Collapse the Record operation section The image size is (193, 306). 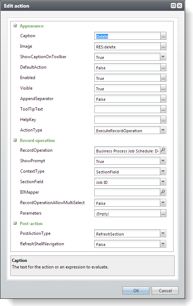[x=15, y=140]
